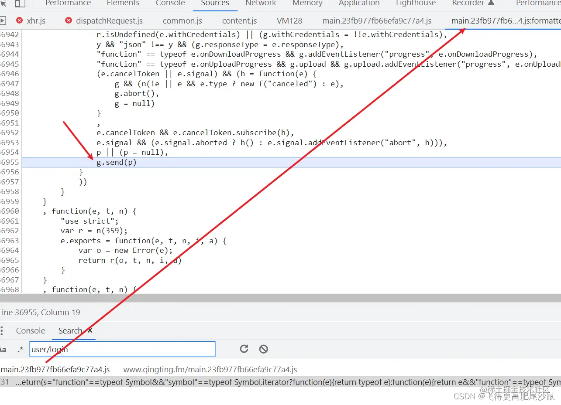Switch to the Elements panel
This screenshot has width=561, height=405.
point(123,3)
